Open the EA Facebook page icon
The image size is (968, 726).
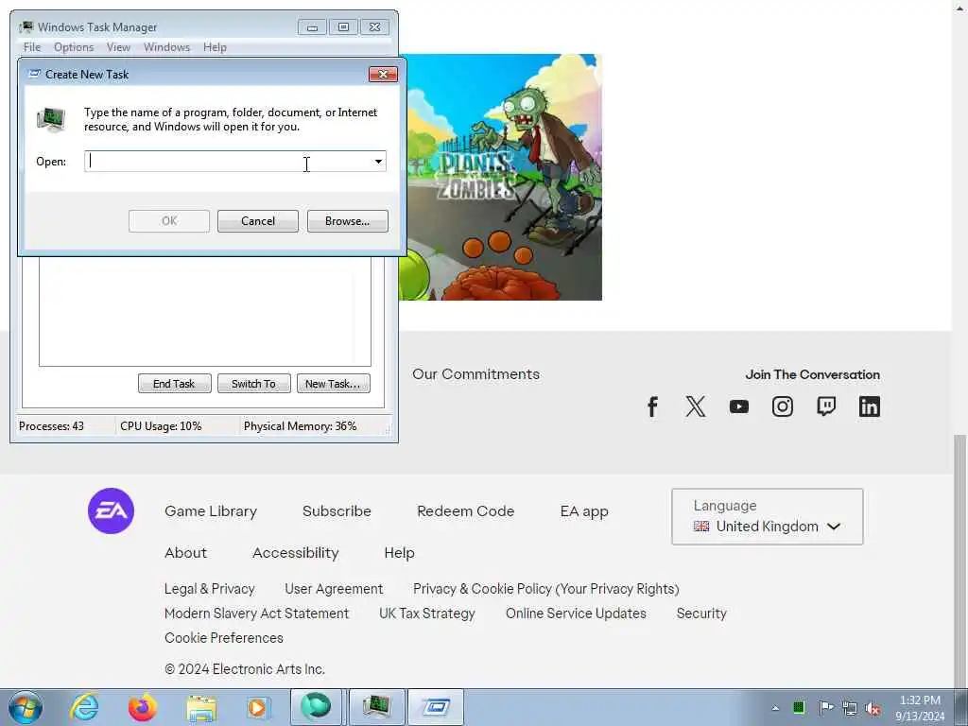click(652, 406)
